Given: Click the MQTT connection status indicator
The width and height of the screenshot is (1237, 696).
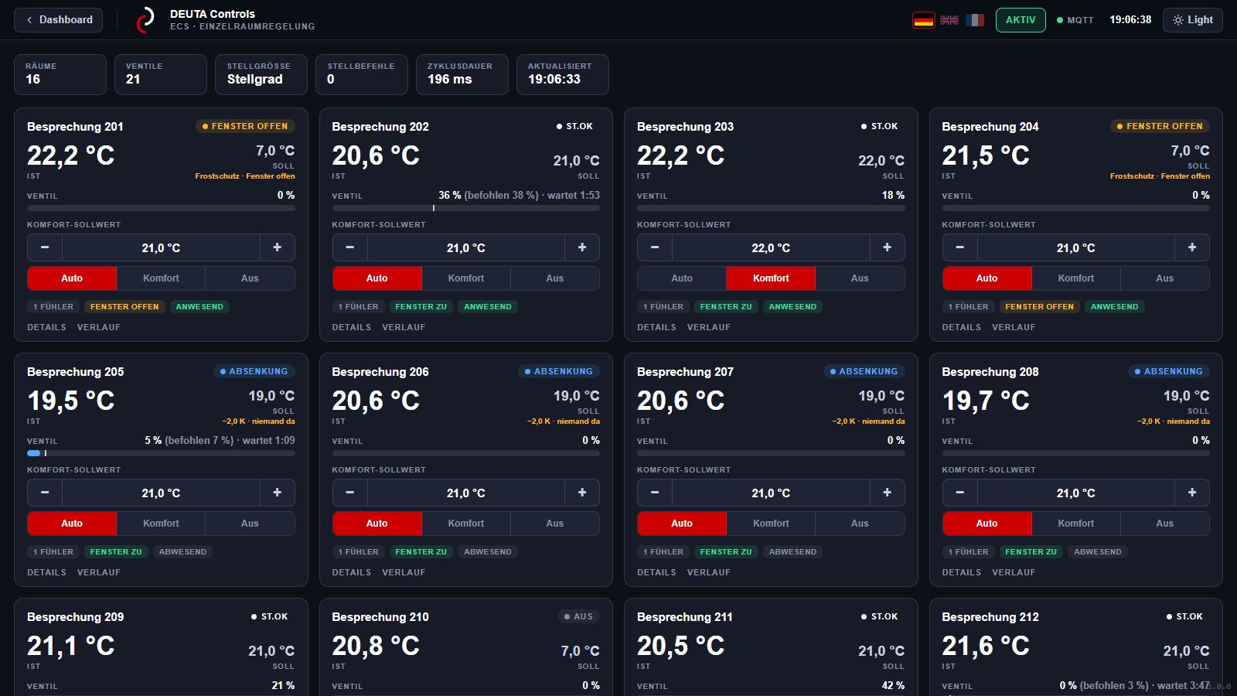Looking at the screenshot, I should (1075, 20).
